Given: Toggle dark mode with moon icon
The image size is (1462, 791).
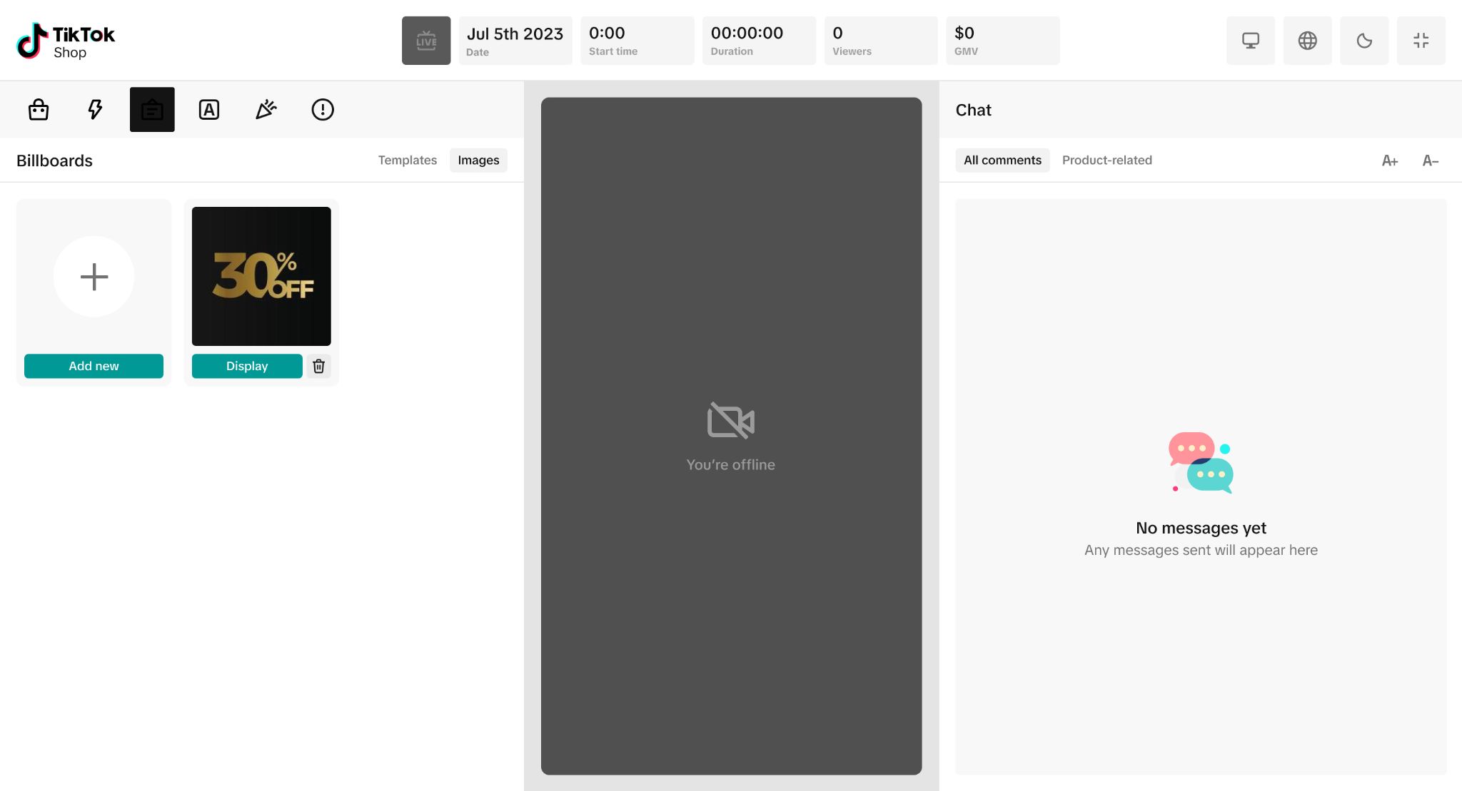Looking at the screenshot, I should [x=1364, y=41].
